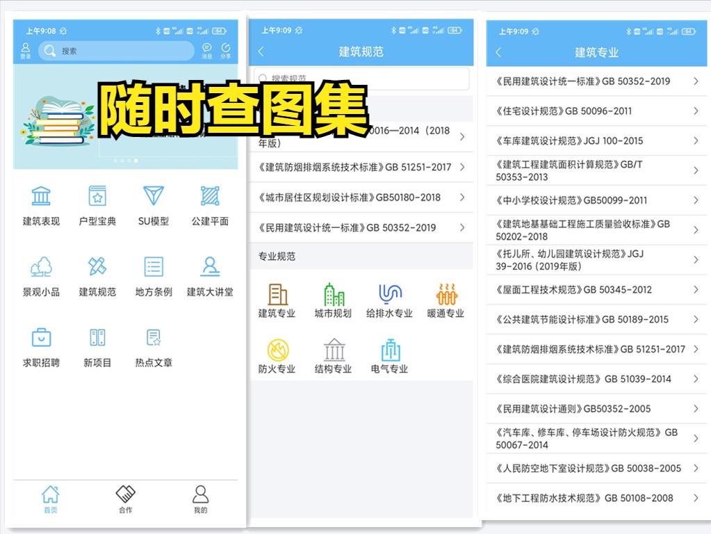Screen dimensions: 711x534
Task: Tap the 暖通专业 flame icon
Action: coord(446,298)
